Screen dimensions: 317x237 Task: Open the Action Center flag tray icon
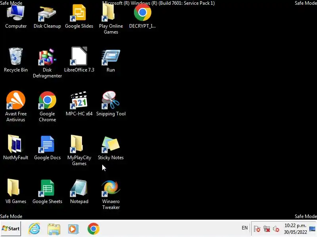pos(257,229)
